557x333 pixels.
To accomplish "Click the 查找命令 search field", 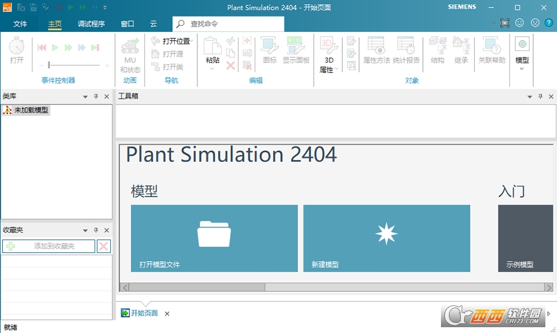I will pos(229,24).
